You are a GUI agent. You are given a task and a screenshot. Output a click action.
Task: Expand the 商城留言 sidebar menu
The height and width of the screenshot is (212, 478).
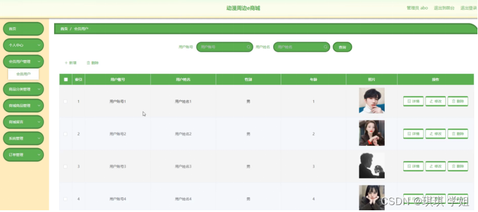[24, 122]
